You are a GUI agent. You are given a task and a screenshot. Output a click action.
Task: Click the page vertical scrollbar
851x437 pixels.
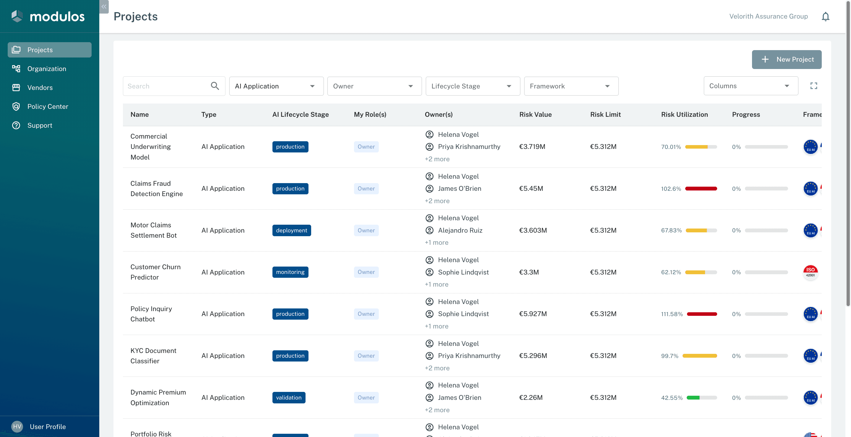click(848, 153)
